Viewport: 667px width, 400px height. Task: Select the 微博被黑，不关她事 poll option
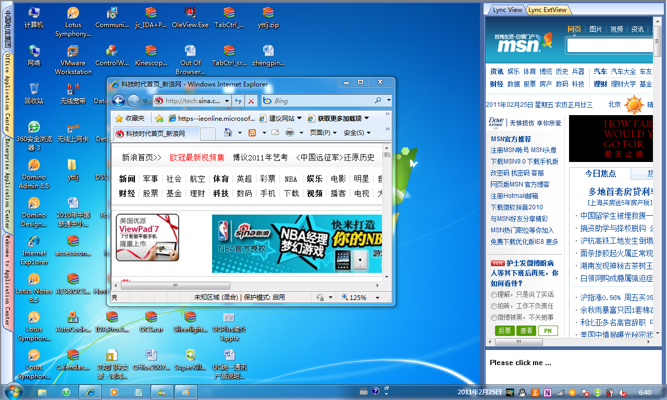[494, 318]
